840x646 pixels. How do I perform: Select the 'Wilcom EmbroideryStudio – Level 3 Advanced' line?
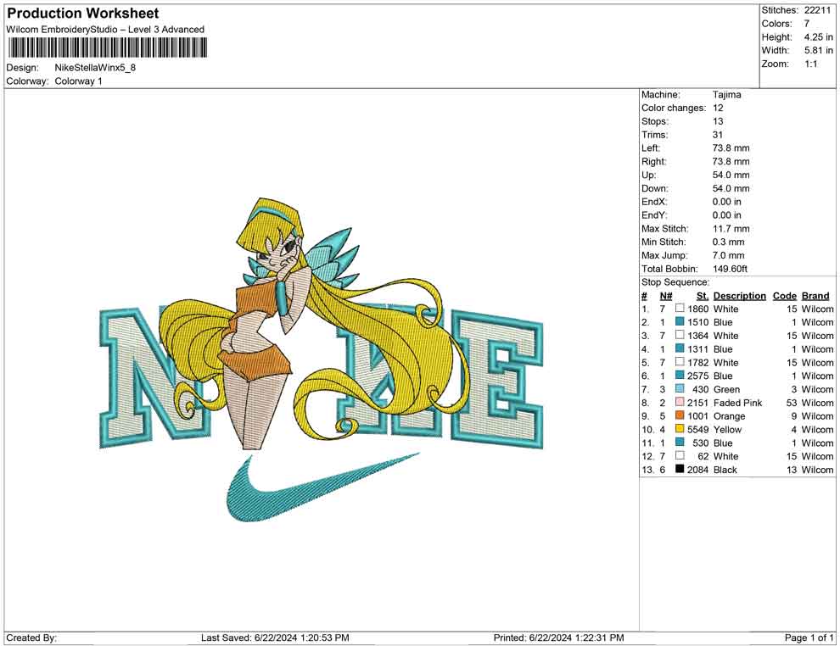click(x=105, y=30)
